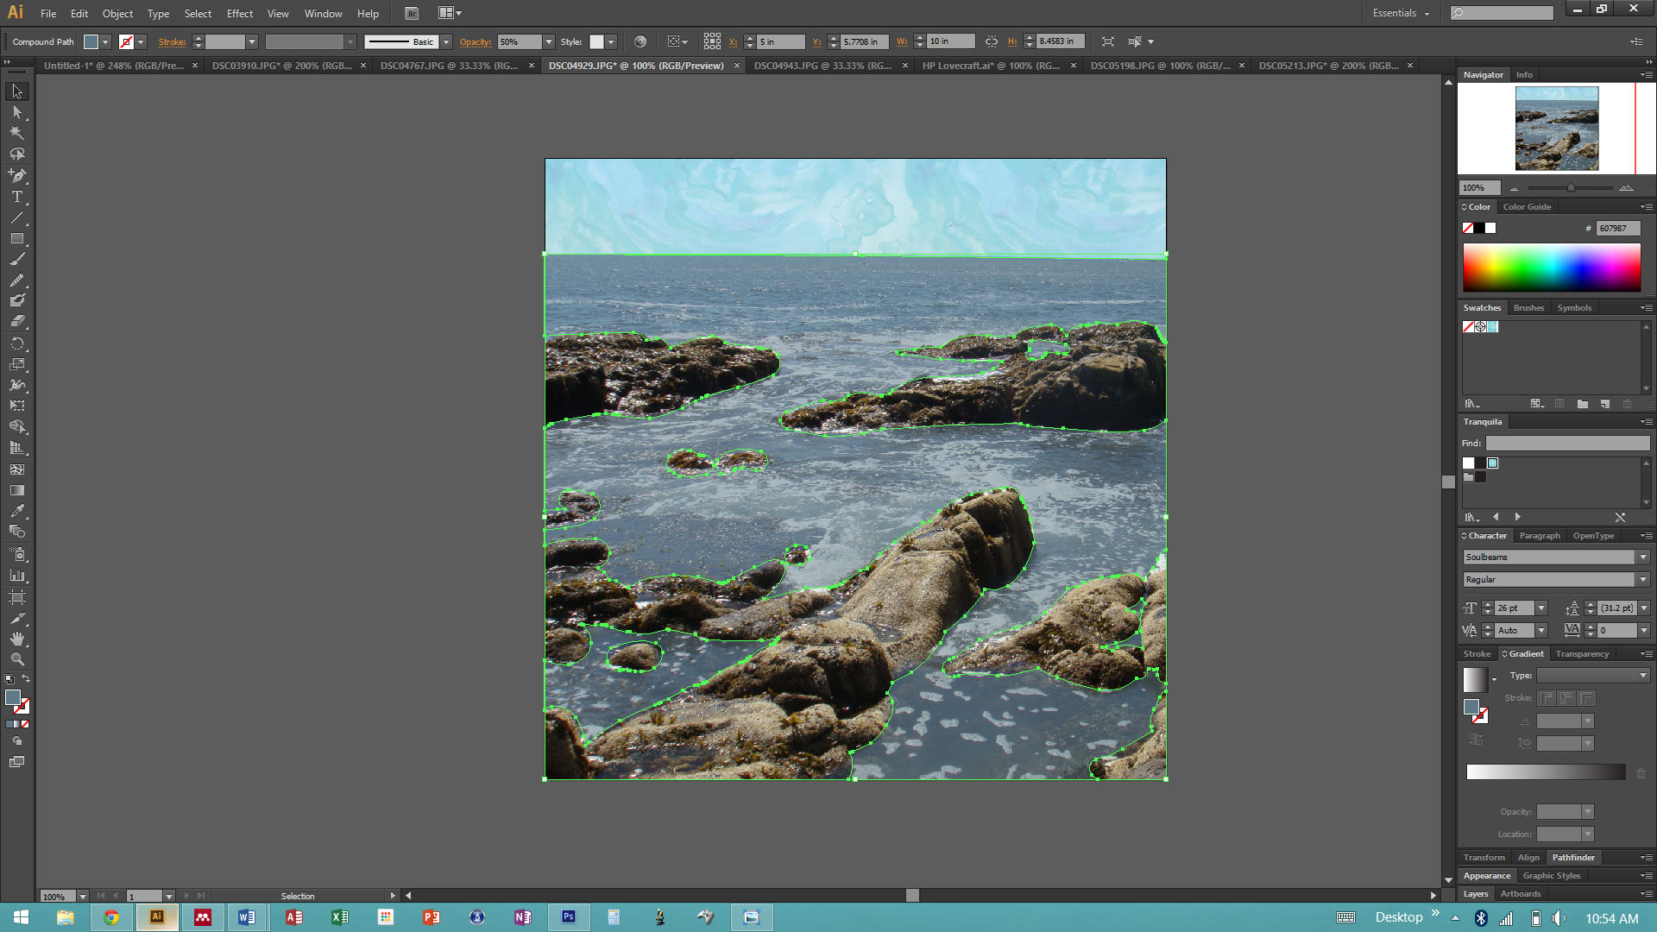Set the color to None in the Color panel
This screenshot has height=932, width=1657.
pos(1468,228)
